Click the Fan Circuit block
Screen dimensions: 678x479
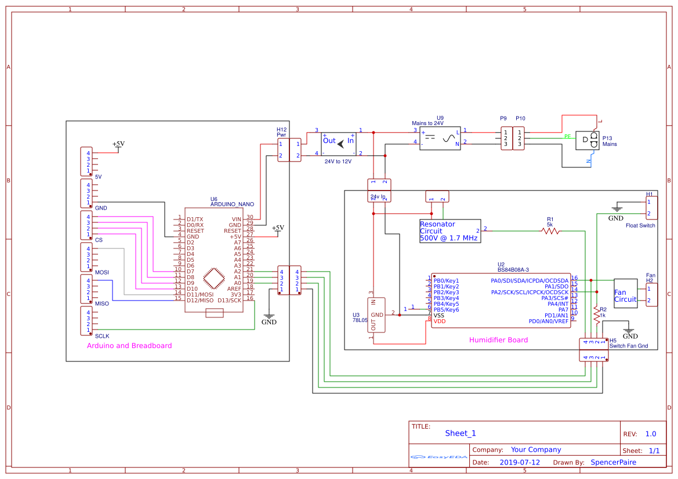(626, 294)
